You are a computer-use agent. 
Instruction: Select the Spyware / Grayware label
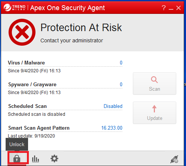pos(32,85)
